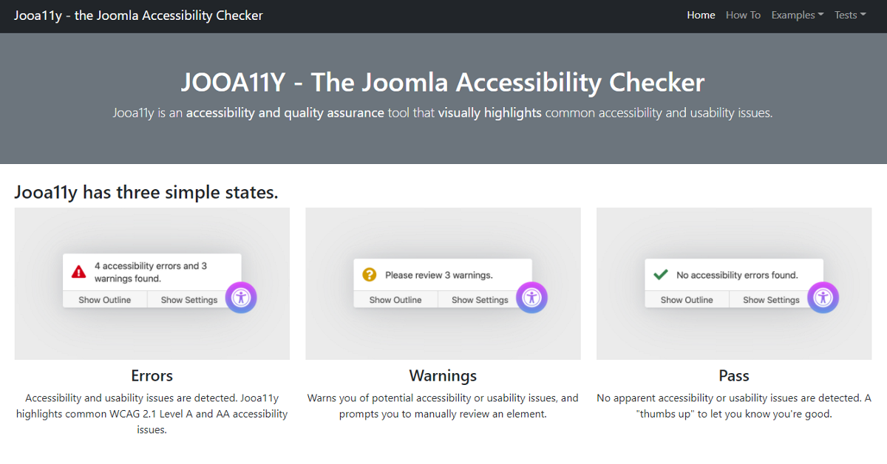The image size is (887, 464).
Task: Click accessibility icon in the Errors image
Action: click(241, 298)
